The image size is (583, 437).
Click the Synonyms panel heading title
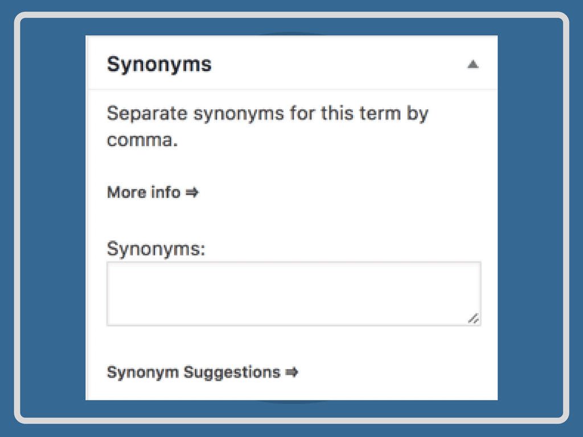[x=159, y=64]
